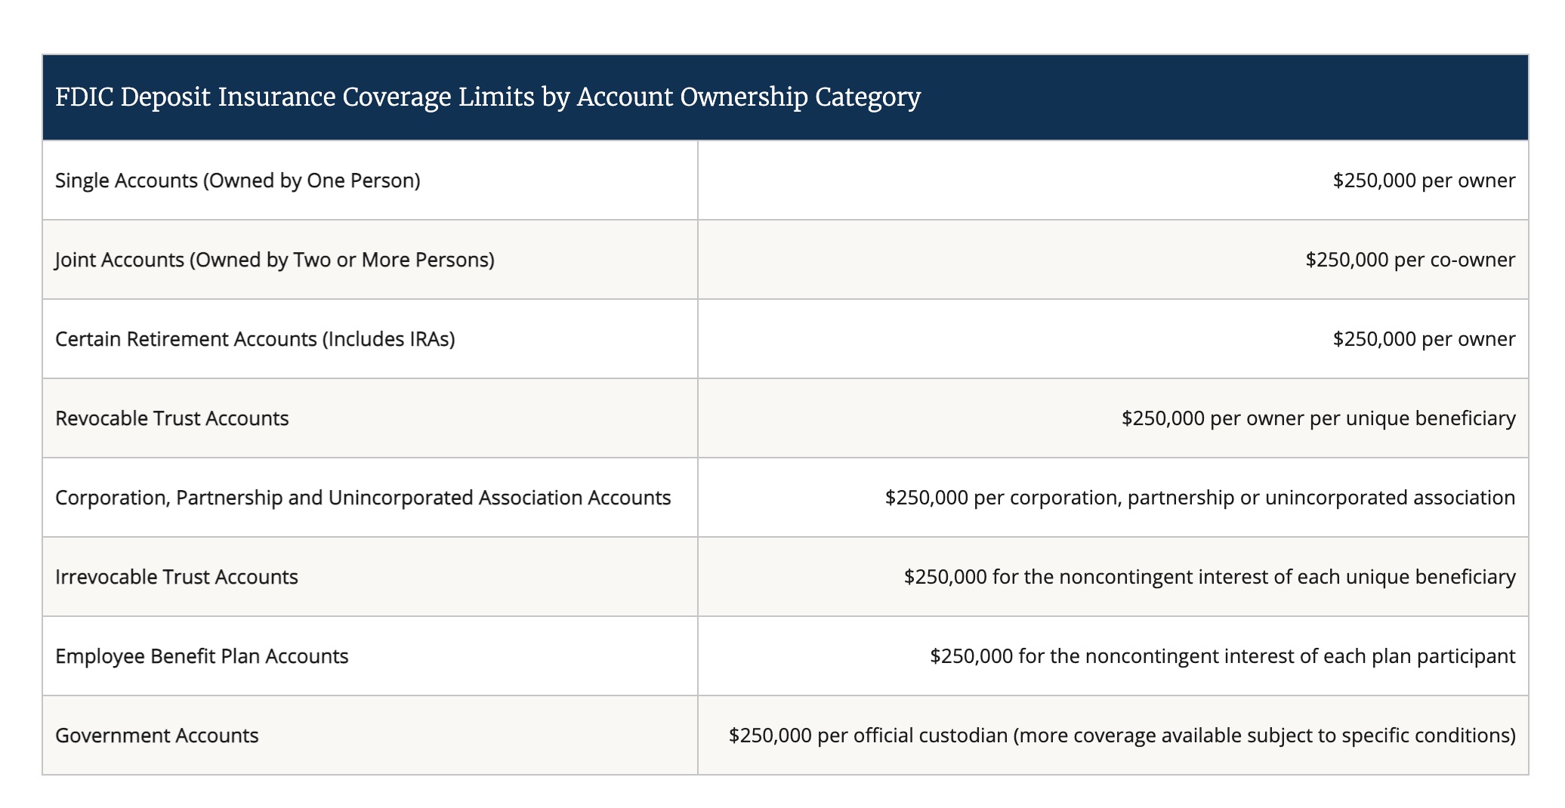Select the Irrevocable Trust coverage limit text
Screen dimensions: 1565x808
click(1209, 577)
